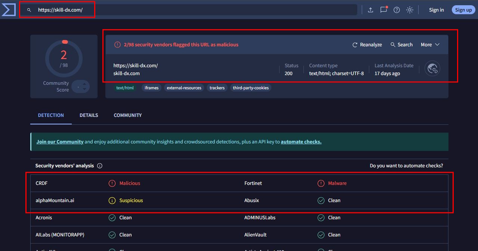Screen dimensions: 478x251
Task: Open the notifications speech bubble icon
Action: [x=383, y=10]
